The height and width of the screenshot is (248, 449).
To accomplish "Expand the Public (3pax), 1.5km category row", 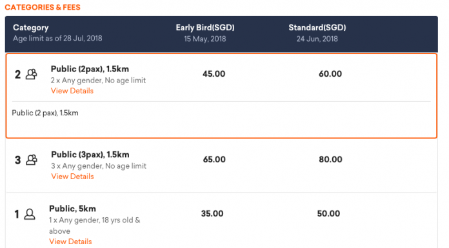I will [222, 166].
